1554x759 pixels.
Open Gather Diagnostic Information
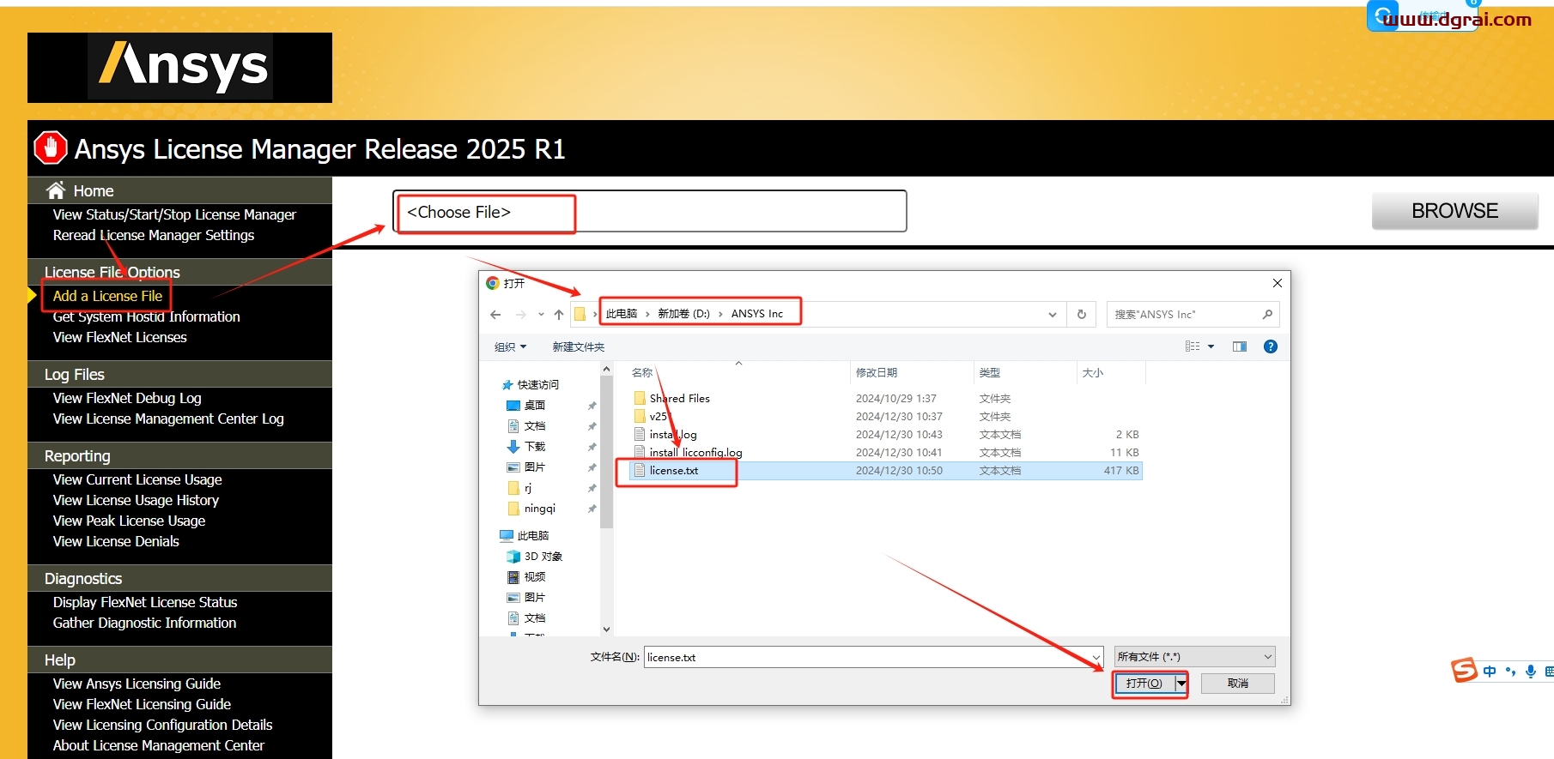[x=144, y=623]
